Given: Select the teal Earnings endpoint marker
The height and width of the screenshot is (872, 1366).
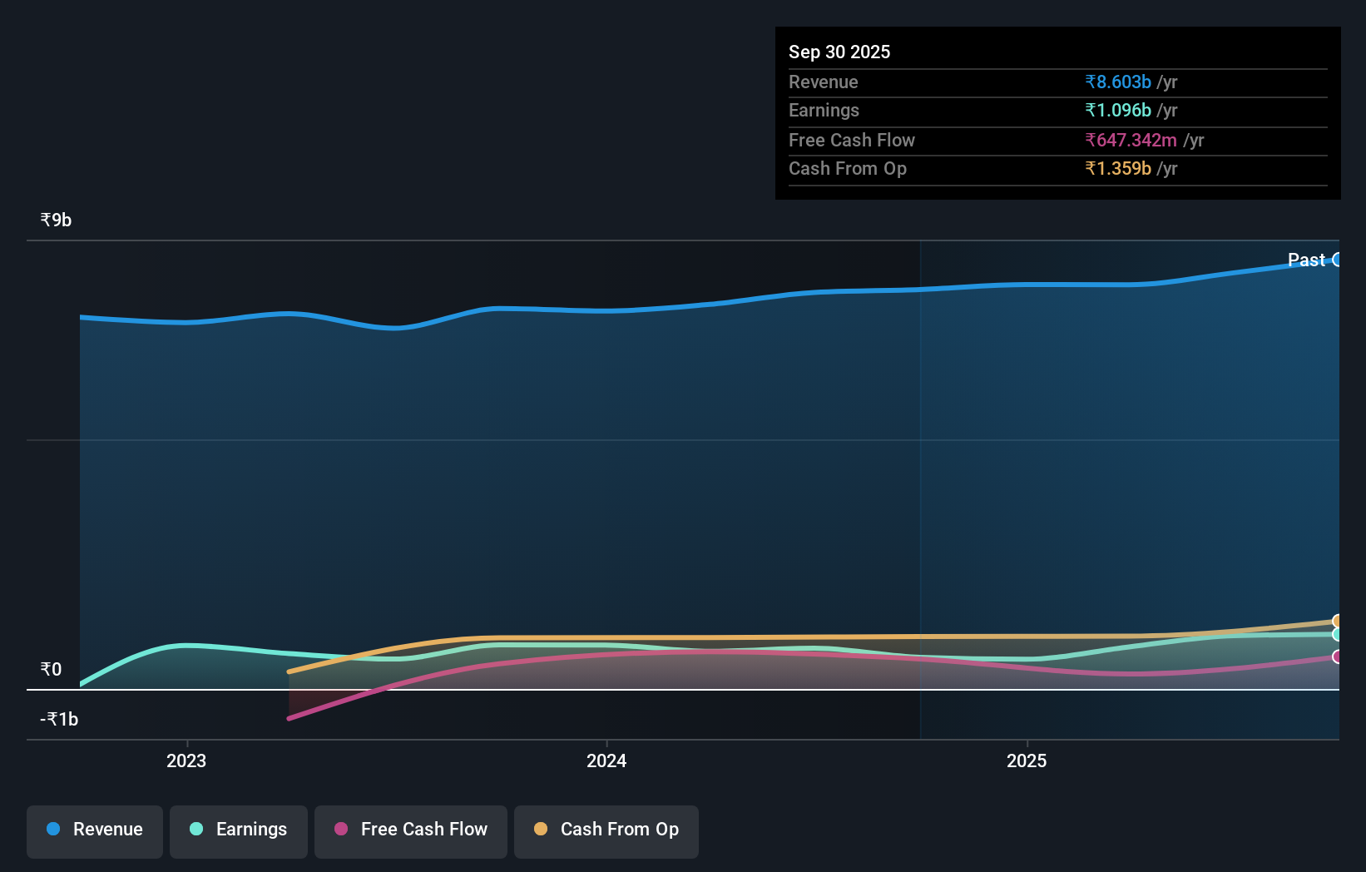Looking at the screenshot, I should click(1338, 636).
